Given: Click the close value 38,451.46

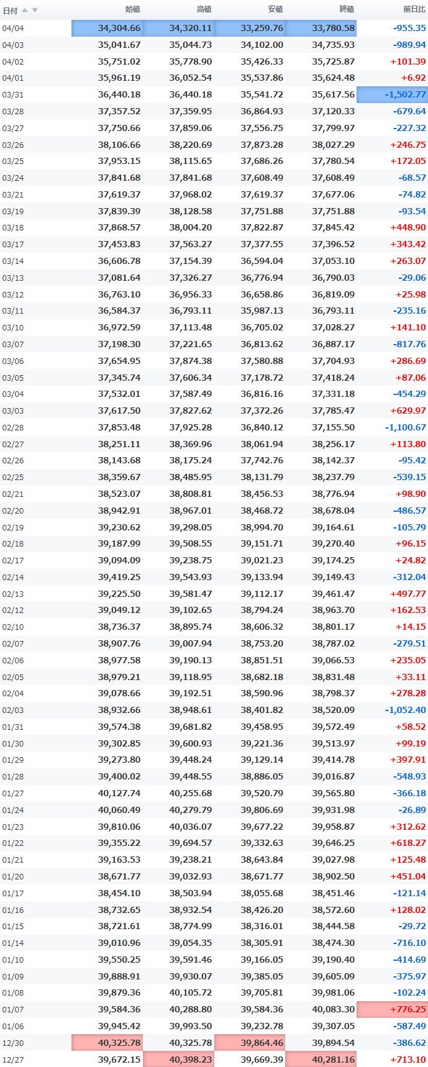Looking at the screenshot, I should tap(334, 893).
